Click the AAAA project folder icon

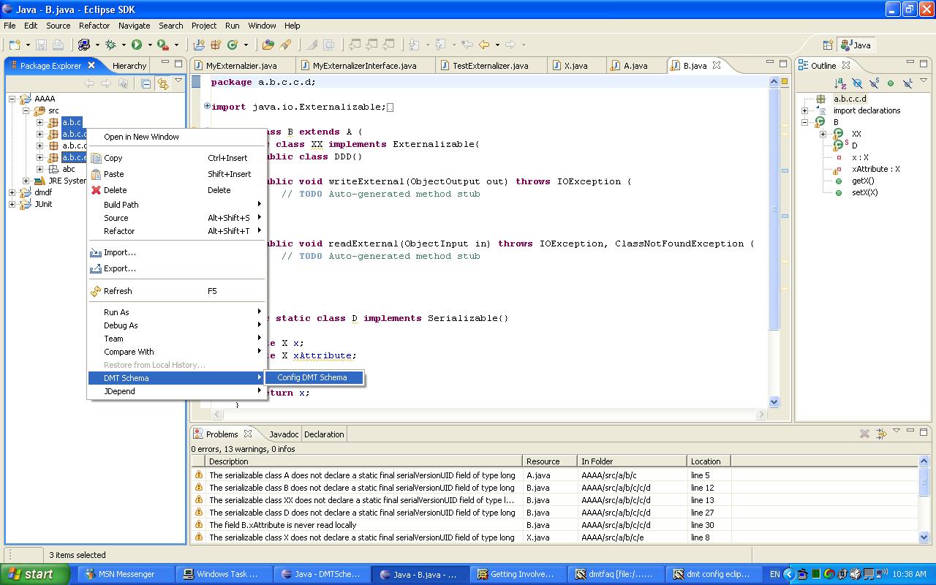tap(26, 99)
